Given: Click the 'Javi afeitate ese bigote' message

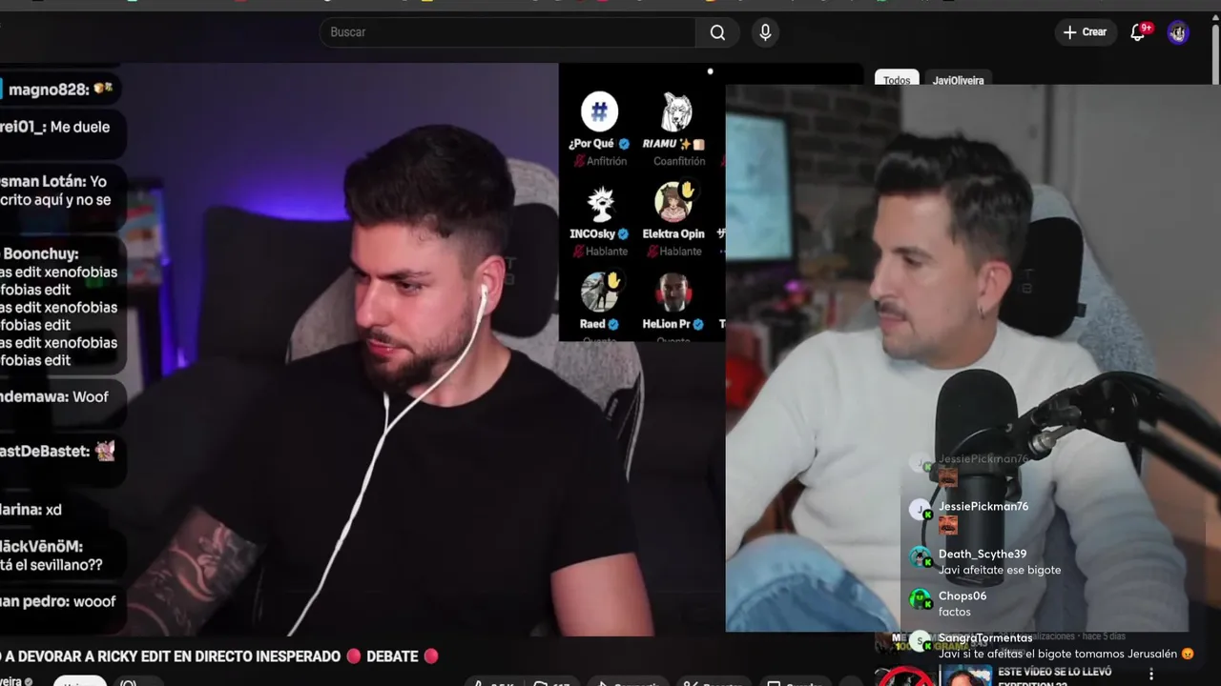Looking at the screenshot, I should (x=1000, y=571).
